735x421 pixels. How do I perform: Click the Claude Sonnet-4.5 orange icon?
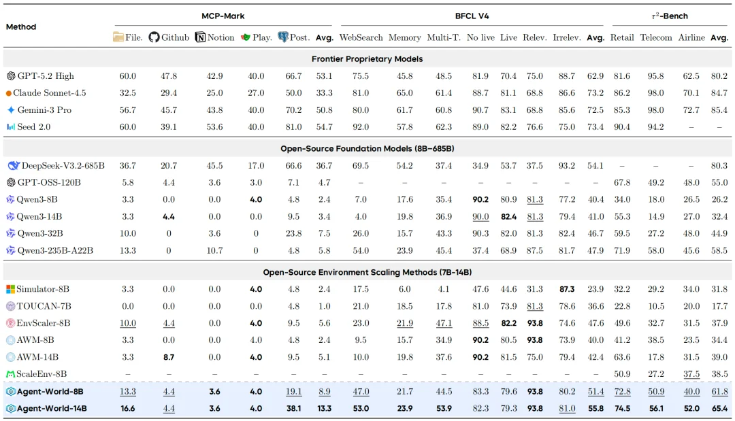8,93
